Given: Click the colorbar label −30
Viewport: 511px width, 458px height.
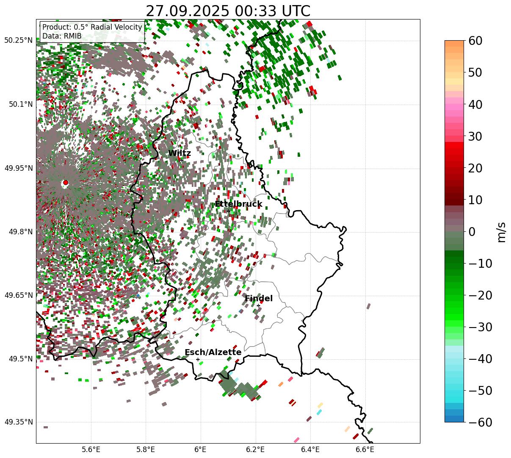Looking at the screenshot, I should (480, 327).
